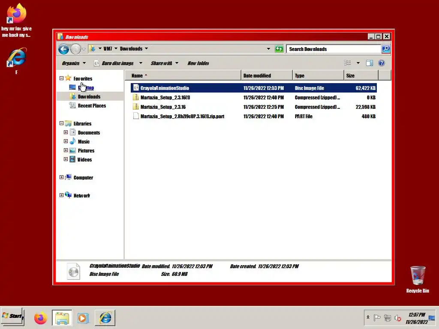Click the network tray icon
The image size is (439, 329).
(388, 318)
